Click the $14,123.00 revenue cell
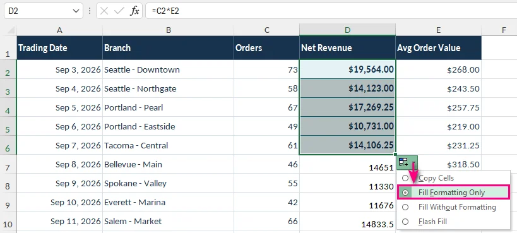The image size is (517, 233). [348, 88]
